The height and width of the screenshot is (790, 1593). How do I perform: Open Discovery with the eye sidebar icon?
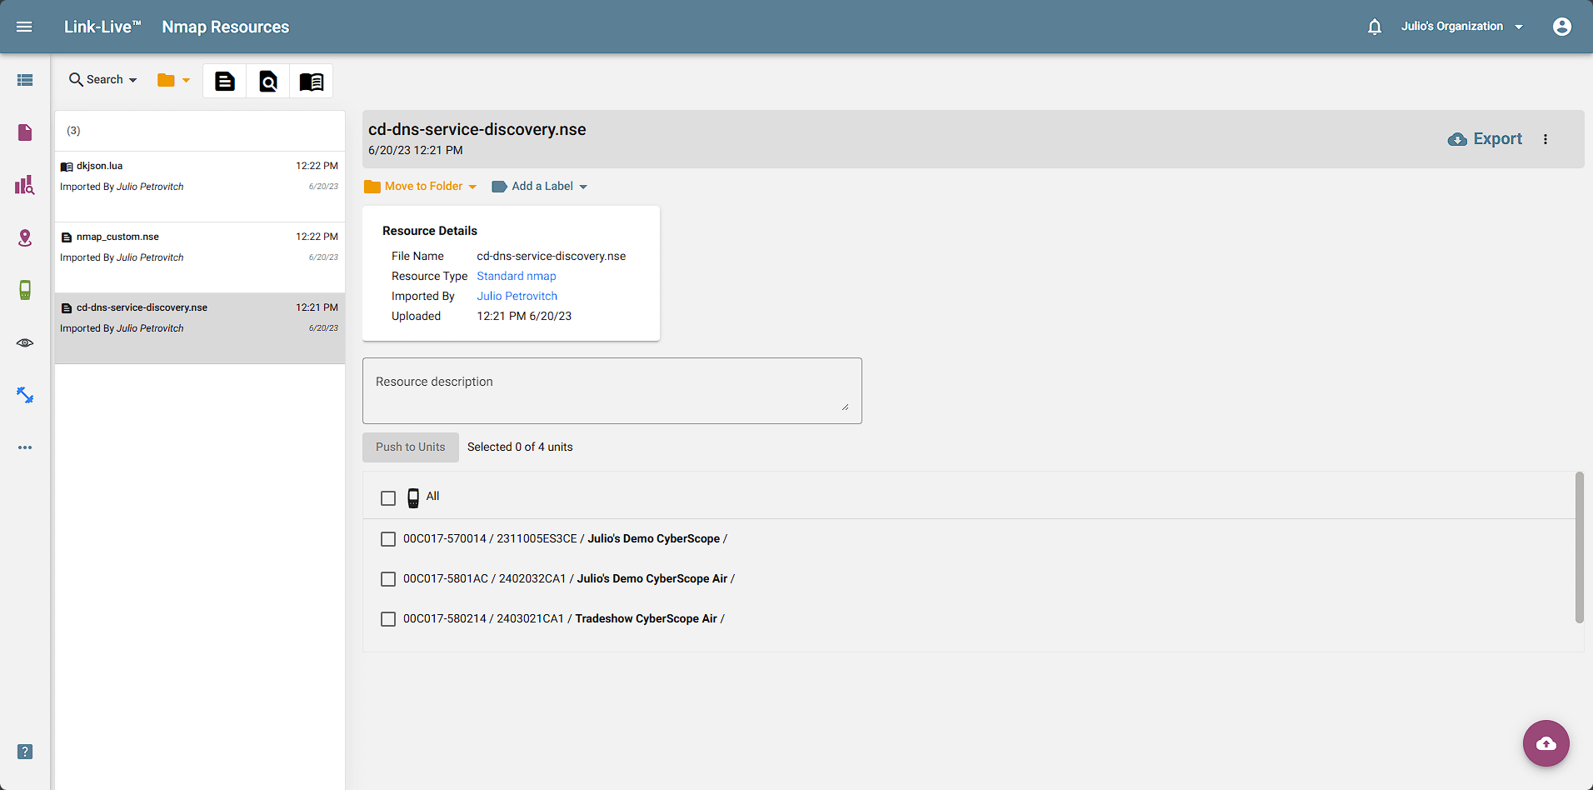(24, 342)
